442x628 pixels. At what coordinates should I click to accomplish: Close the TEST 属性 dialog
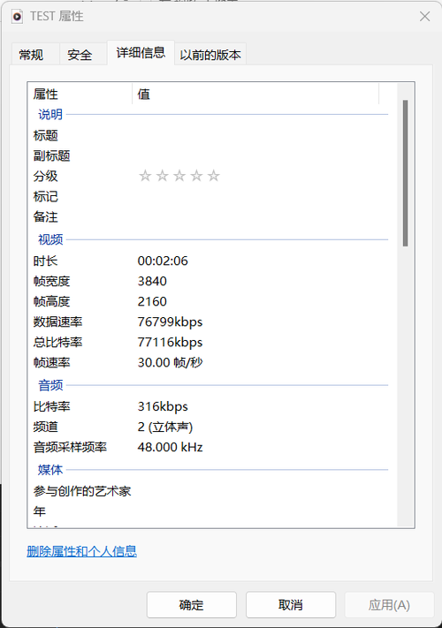click(x=425, y=17)
